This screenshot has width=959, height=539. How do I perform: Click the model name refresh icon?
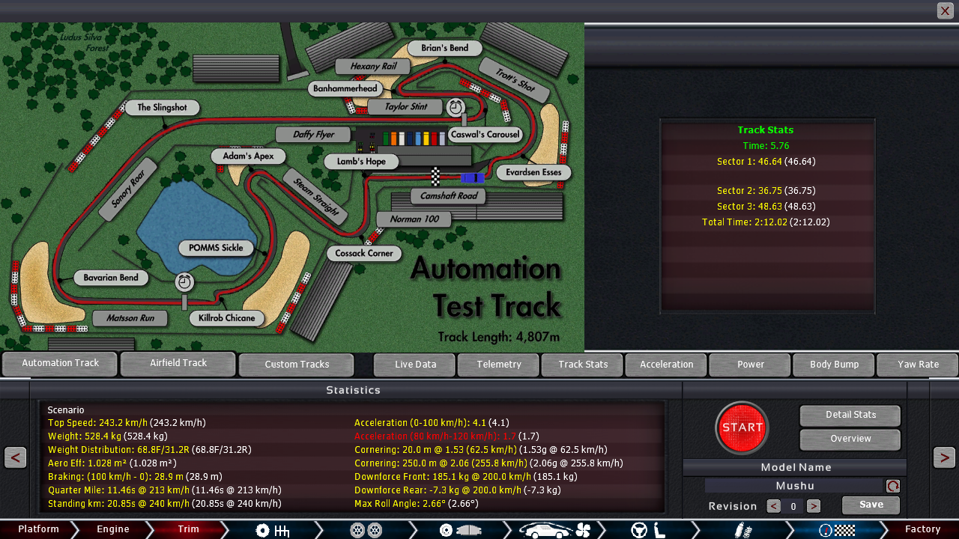[x=893, y=486]
